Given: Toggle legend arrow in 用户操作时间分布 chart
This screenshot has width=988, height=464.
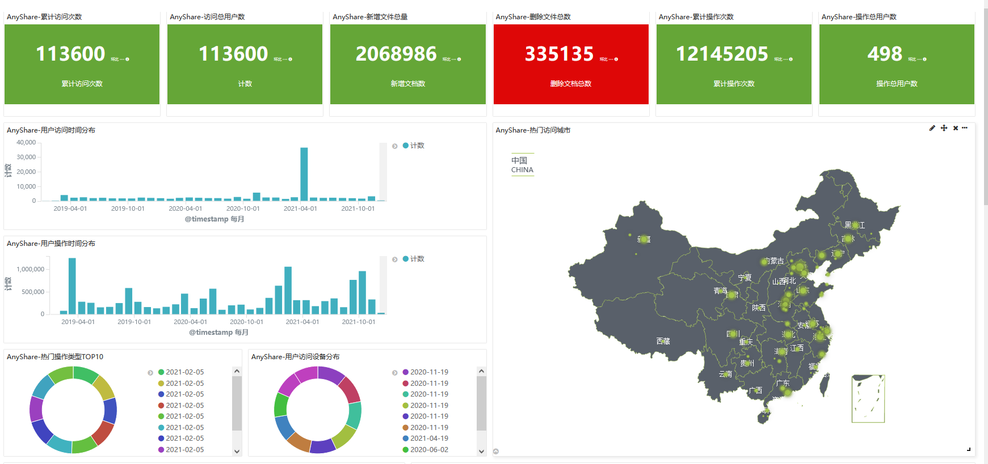Looking at the screenshot, I should tap(395, 259).
